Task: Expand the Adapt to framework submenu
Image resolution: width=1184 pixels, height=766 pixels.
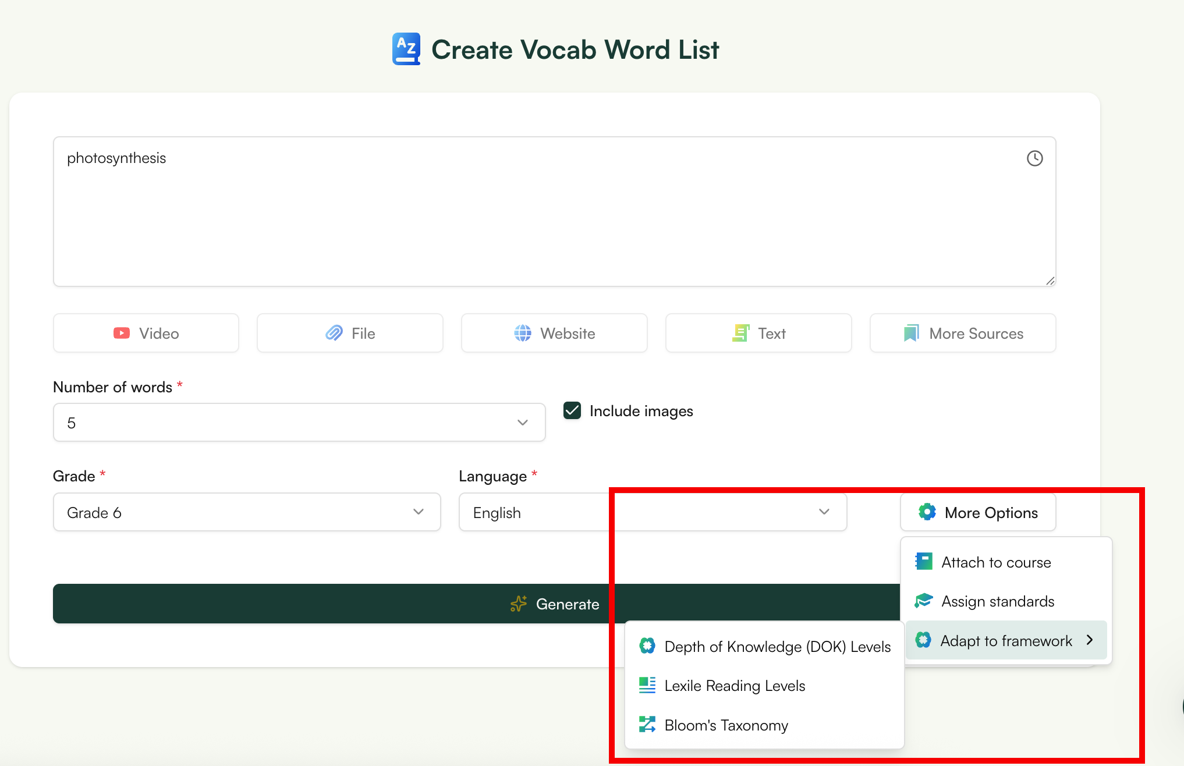Action: pyautogui.click(x=1006, y=640)
